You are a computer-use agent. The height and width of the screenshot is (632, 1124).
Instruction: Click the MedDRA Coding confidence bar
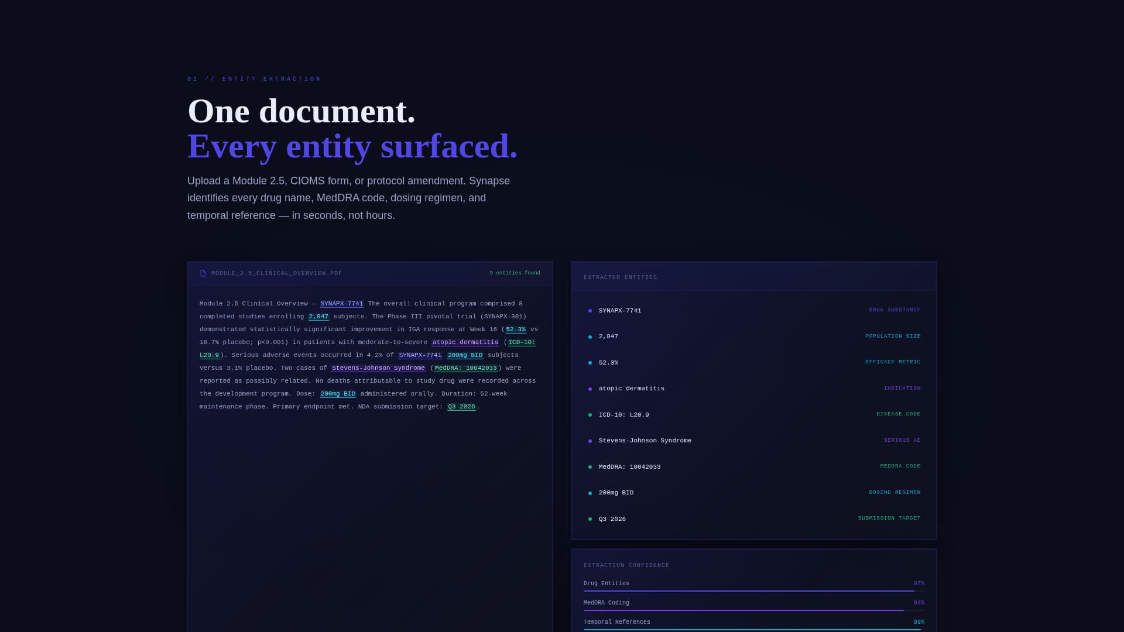pos(754,610)
